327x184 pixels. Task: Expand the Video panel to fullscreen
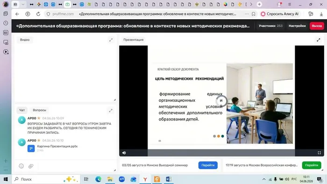(x=111, y=40)
